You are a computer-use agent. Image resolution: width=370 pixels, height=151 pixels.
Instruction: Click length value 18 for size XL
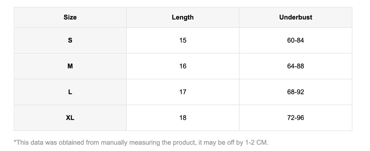(x=182, y=118)
